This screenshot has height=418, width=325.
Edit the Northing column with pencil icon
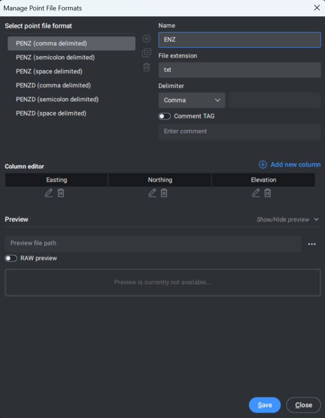pos(152,193)
